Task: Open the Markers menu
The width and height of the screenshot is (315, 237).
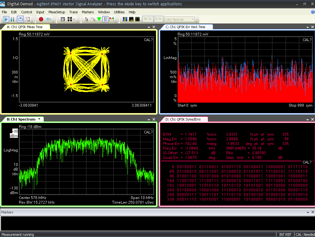Action: click(88, 12)
